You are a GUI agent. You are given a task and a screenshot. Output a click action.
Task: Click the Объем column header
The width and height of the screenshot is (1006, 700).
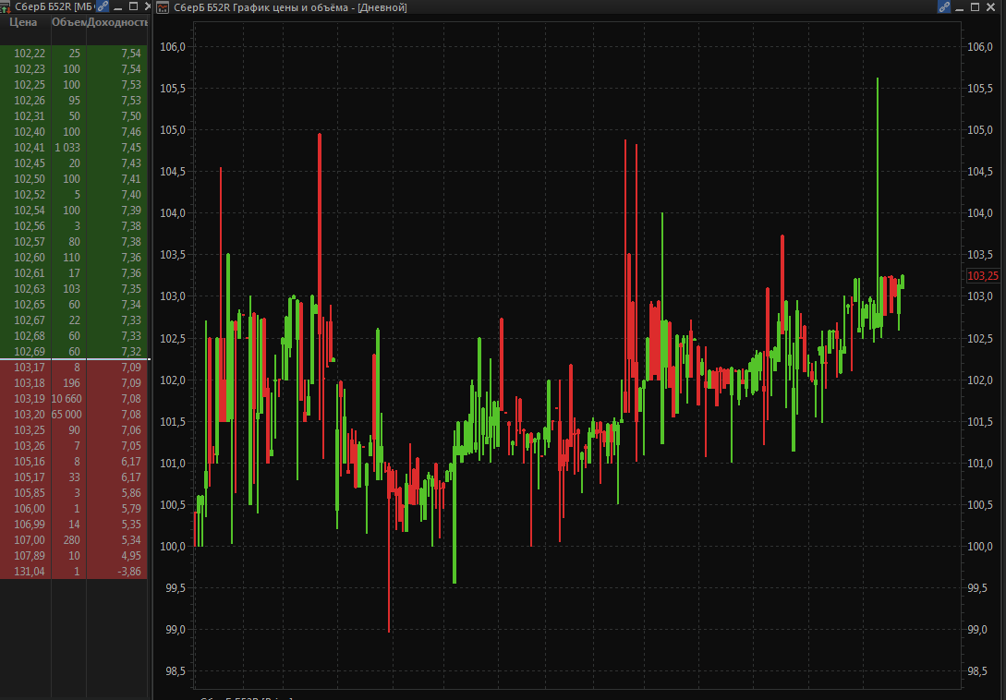[x=69, y=22]
